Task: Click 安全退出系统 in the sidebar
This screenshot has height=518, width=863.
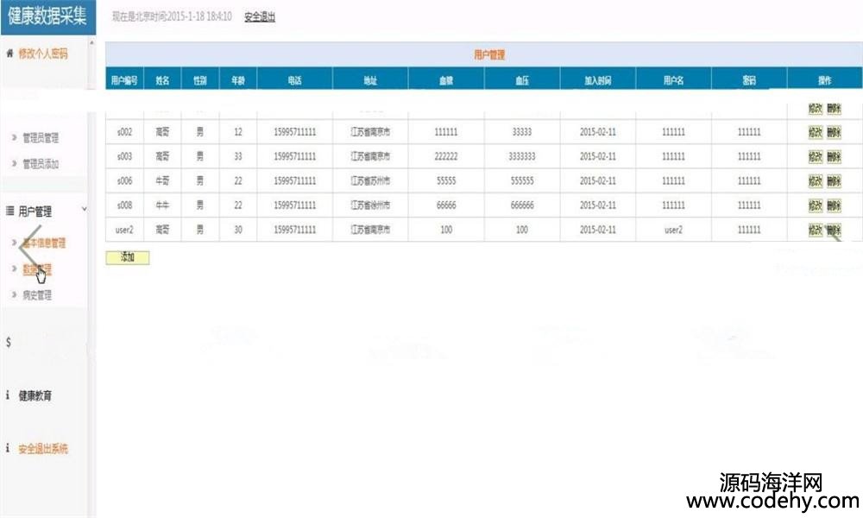Action: click(x=43, y=449)
